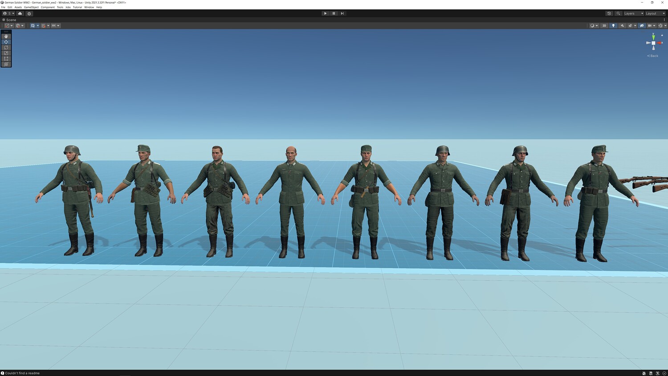Select the Hand view tool
668x376 pixels.
6,36
